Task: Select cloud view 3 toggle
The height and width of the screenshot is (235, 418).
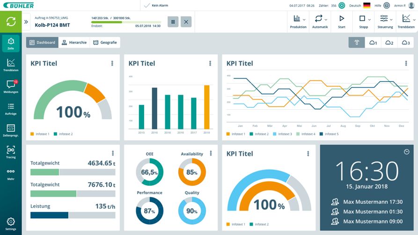Action: pos(405,43)
